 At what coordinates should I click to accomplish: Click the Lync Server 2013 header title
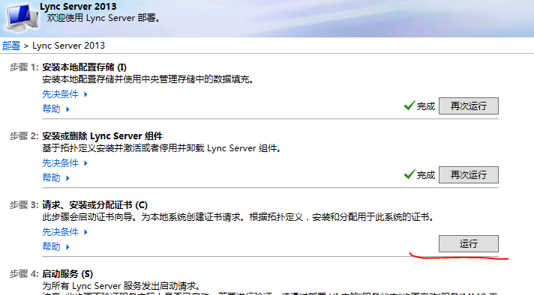click(x=78, y=7)
